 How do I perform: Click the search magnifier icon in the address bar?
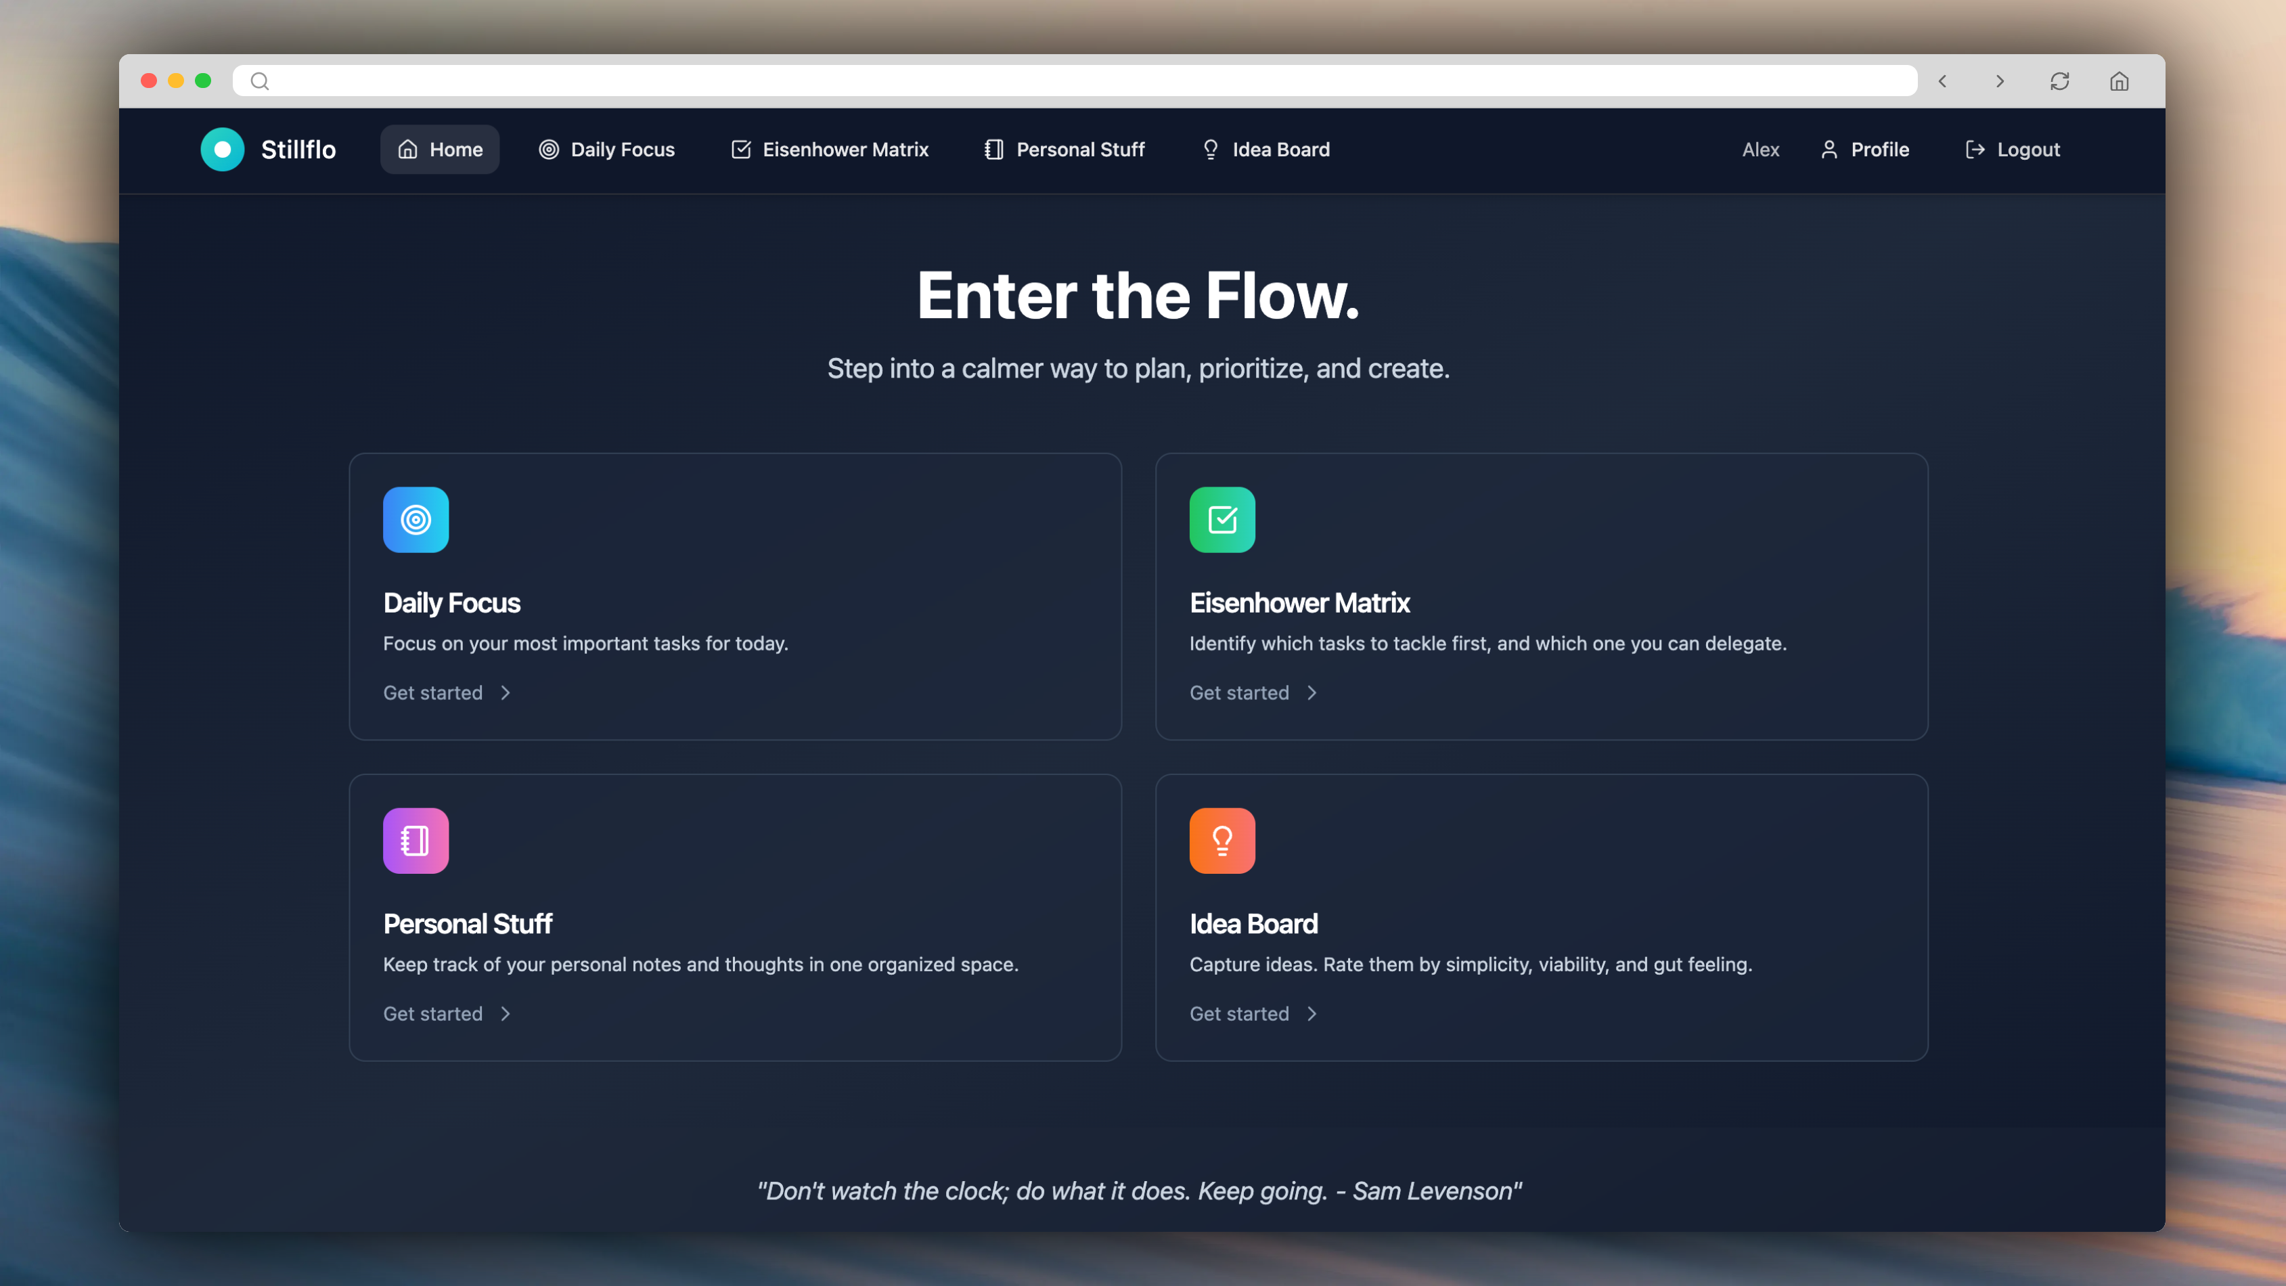[x=259, y=81]
